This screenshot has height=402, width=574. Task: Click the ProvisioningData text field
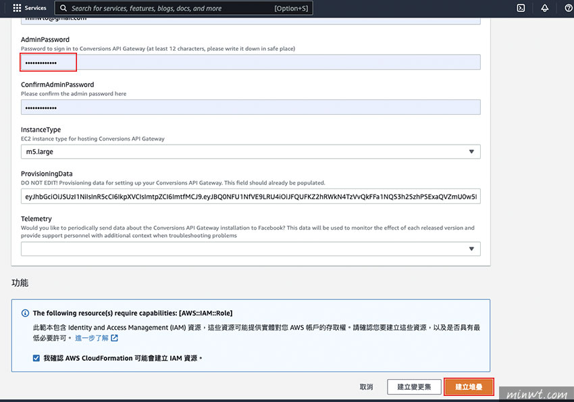pos(251,197)
